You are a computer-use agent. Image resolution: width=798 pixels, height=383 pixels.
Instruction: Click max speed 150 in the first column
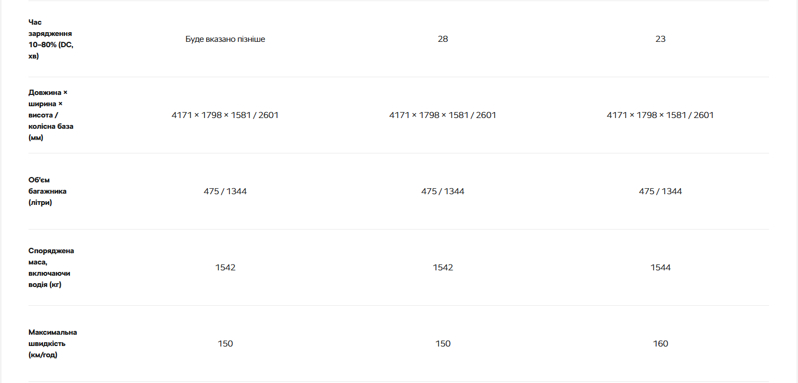225,344
